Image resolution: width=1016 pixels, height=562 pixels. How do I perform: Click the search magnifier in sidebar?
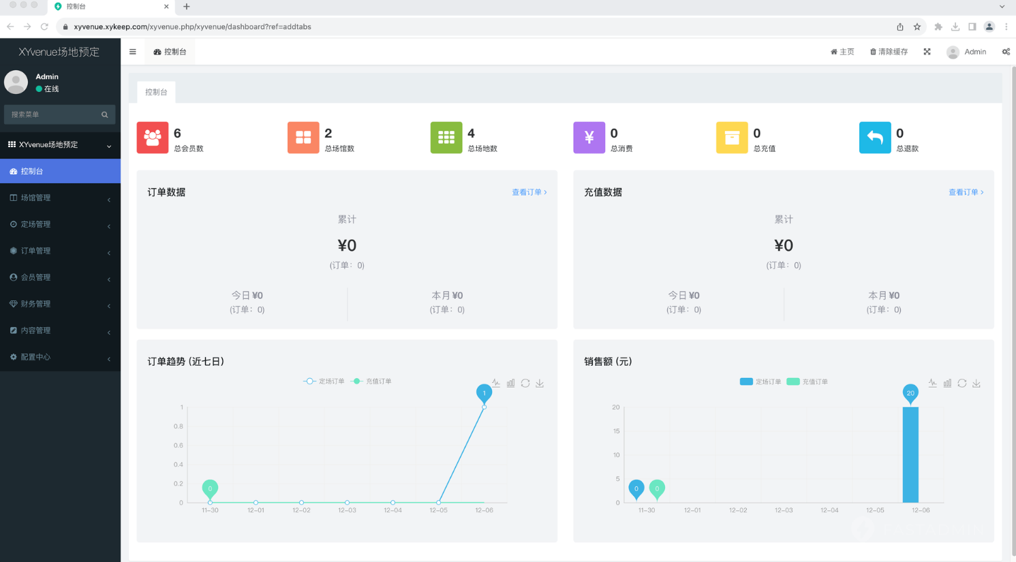tap(105, 114)
